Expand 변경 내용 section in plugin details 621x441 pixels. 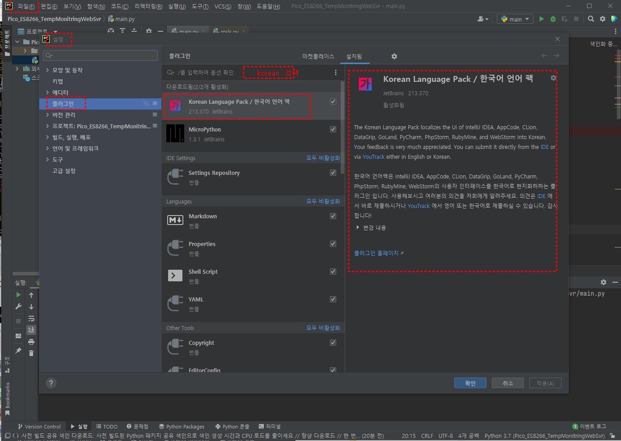(x=358, y=228)
